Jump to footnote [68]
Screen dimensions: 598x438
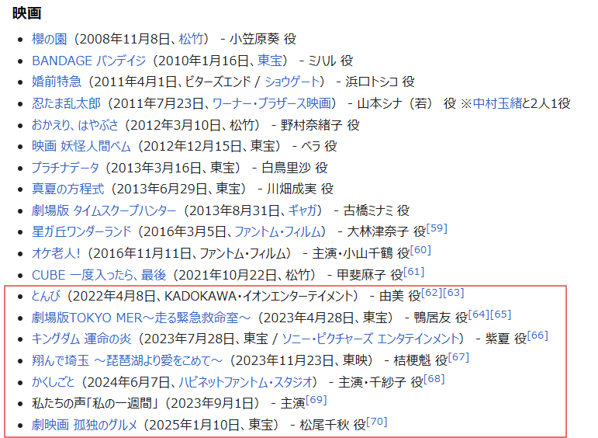coord(434,379)
